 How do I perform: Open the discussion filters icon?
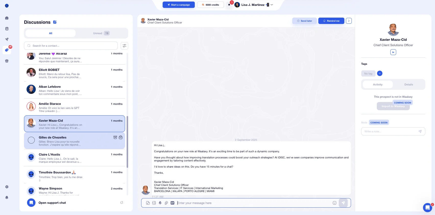124,46
